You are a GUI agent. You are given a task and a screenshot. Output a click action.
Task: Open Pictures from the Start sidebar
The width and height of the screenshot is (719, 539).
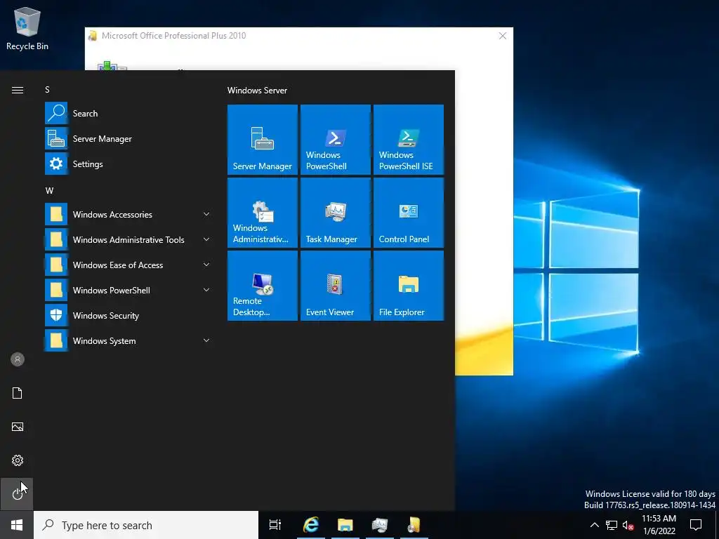(17, 427)
